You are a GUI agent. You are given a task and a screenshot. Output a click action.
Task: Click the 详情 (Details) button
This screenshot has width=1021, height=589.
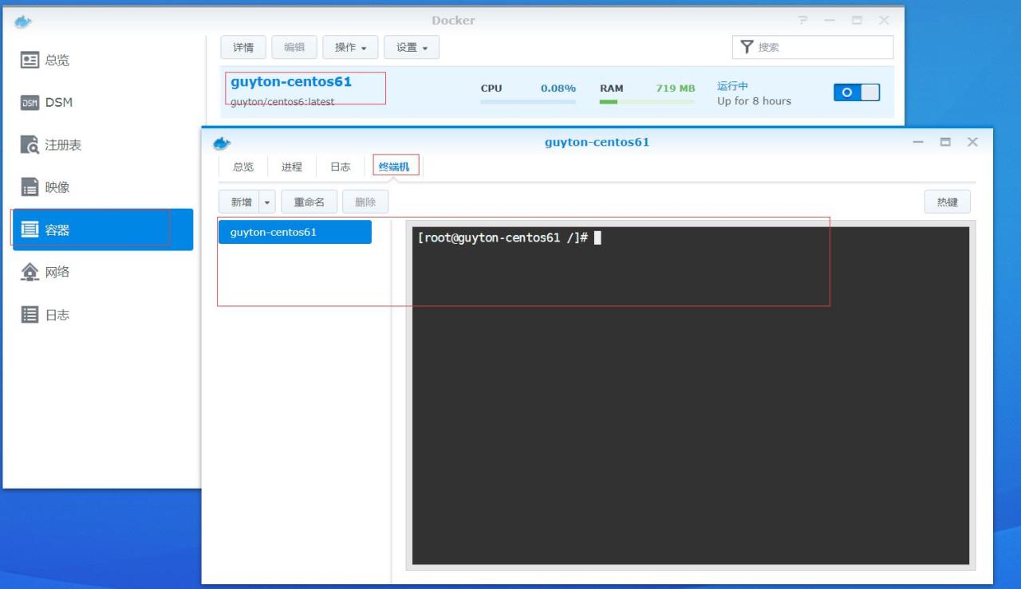pos(242,47)
